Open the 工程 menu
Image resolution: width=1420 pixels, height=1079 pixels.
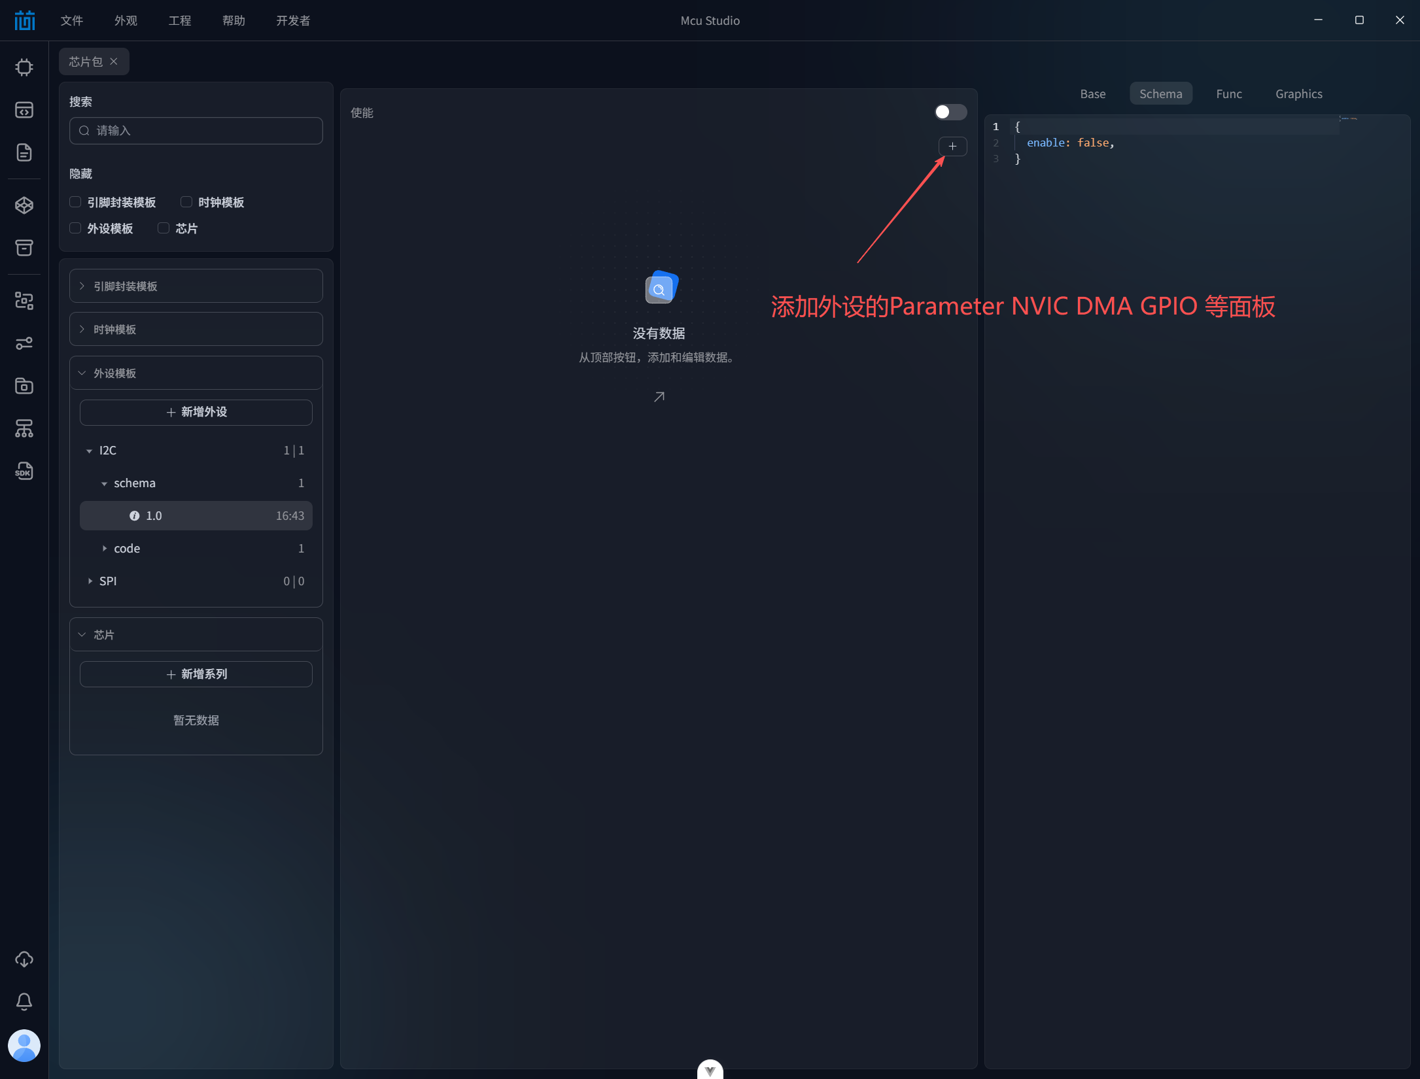coord(179,21)
